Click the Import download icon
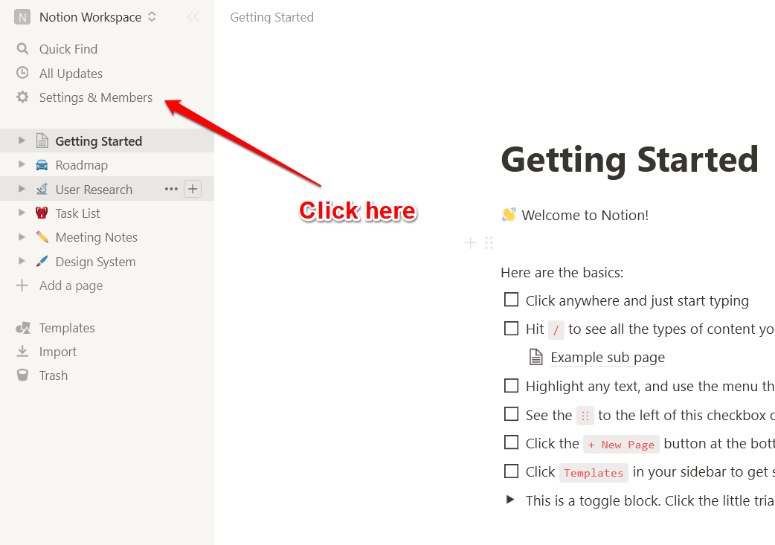Viewport: 775px width, 545px height. (x=22, y=351)
